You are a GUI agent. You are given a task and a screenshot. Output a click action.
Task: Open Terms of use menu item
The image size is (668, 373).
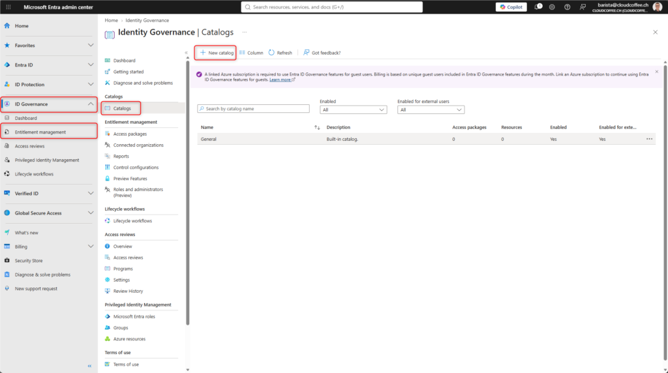pyautogui.click(x=126, y=364)
